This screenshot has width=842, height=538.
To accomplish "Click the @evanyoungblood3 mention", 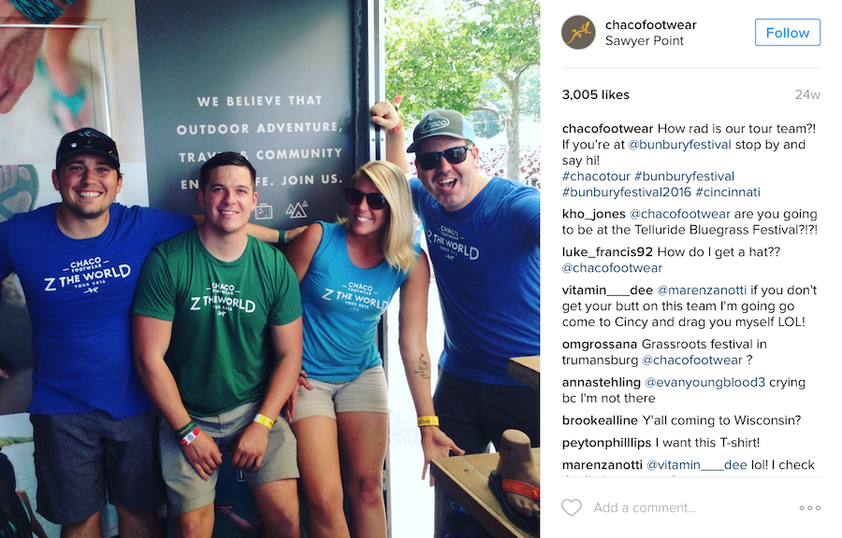I will [x=704, y=382].
